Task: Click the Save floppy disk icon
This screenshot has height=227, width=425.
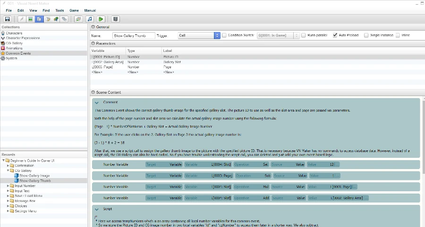Action: (x=7, y=19)
